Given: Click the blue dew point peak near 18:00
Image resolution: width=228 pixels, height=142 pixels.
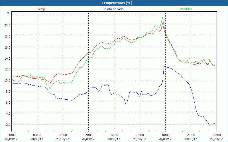Looking at the screenshot, I should click(165, 66).
